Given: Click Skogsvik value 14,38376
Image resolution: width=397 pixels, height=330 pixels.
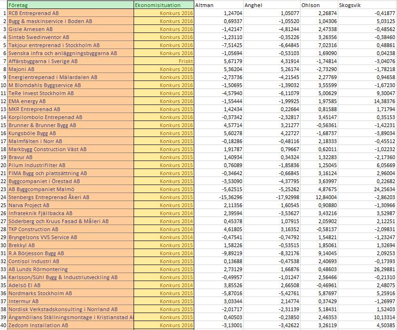Looking at the screenshot, I should 367,101.
